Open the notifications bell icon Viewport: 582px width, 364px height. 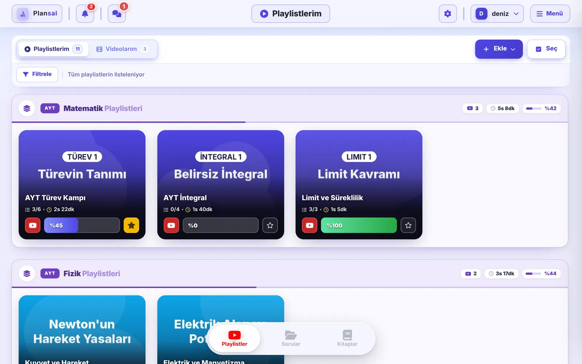(85, 14)
